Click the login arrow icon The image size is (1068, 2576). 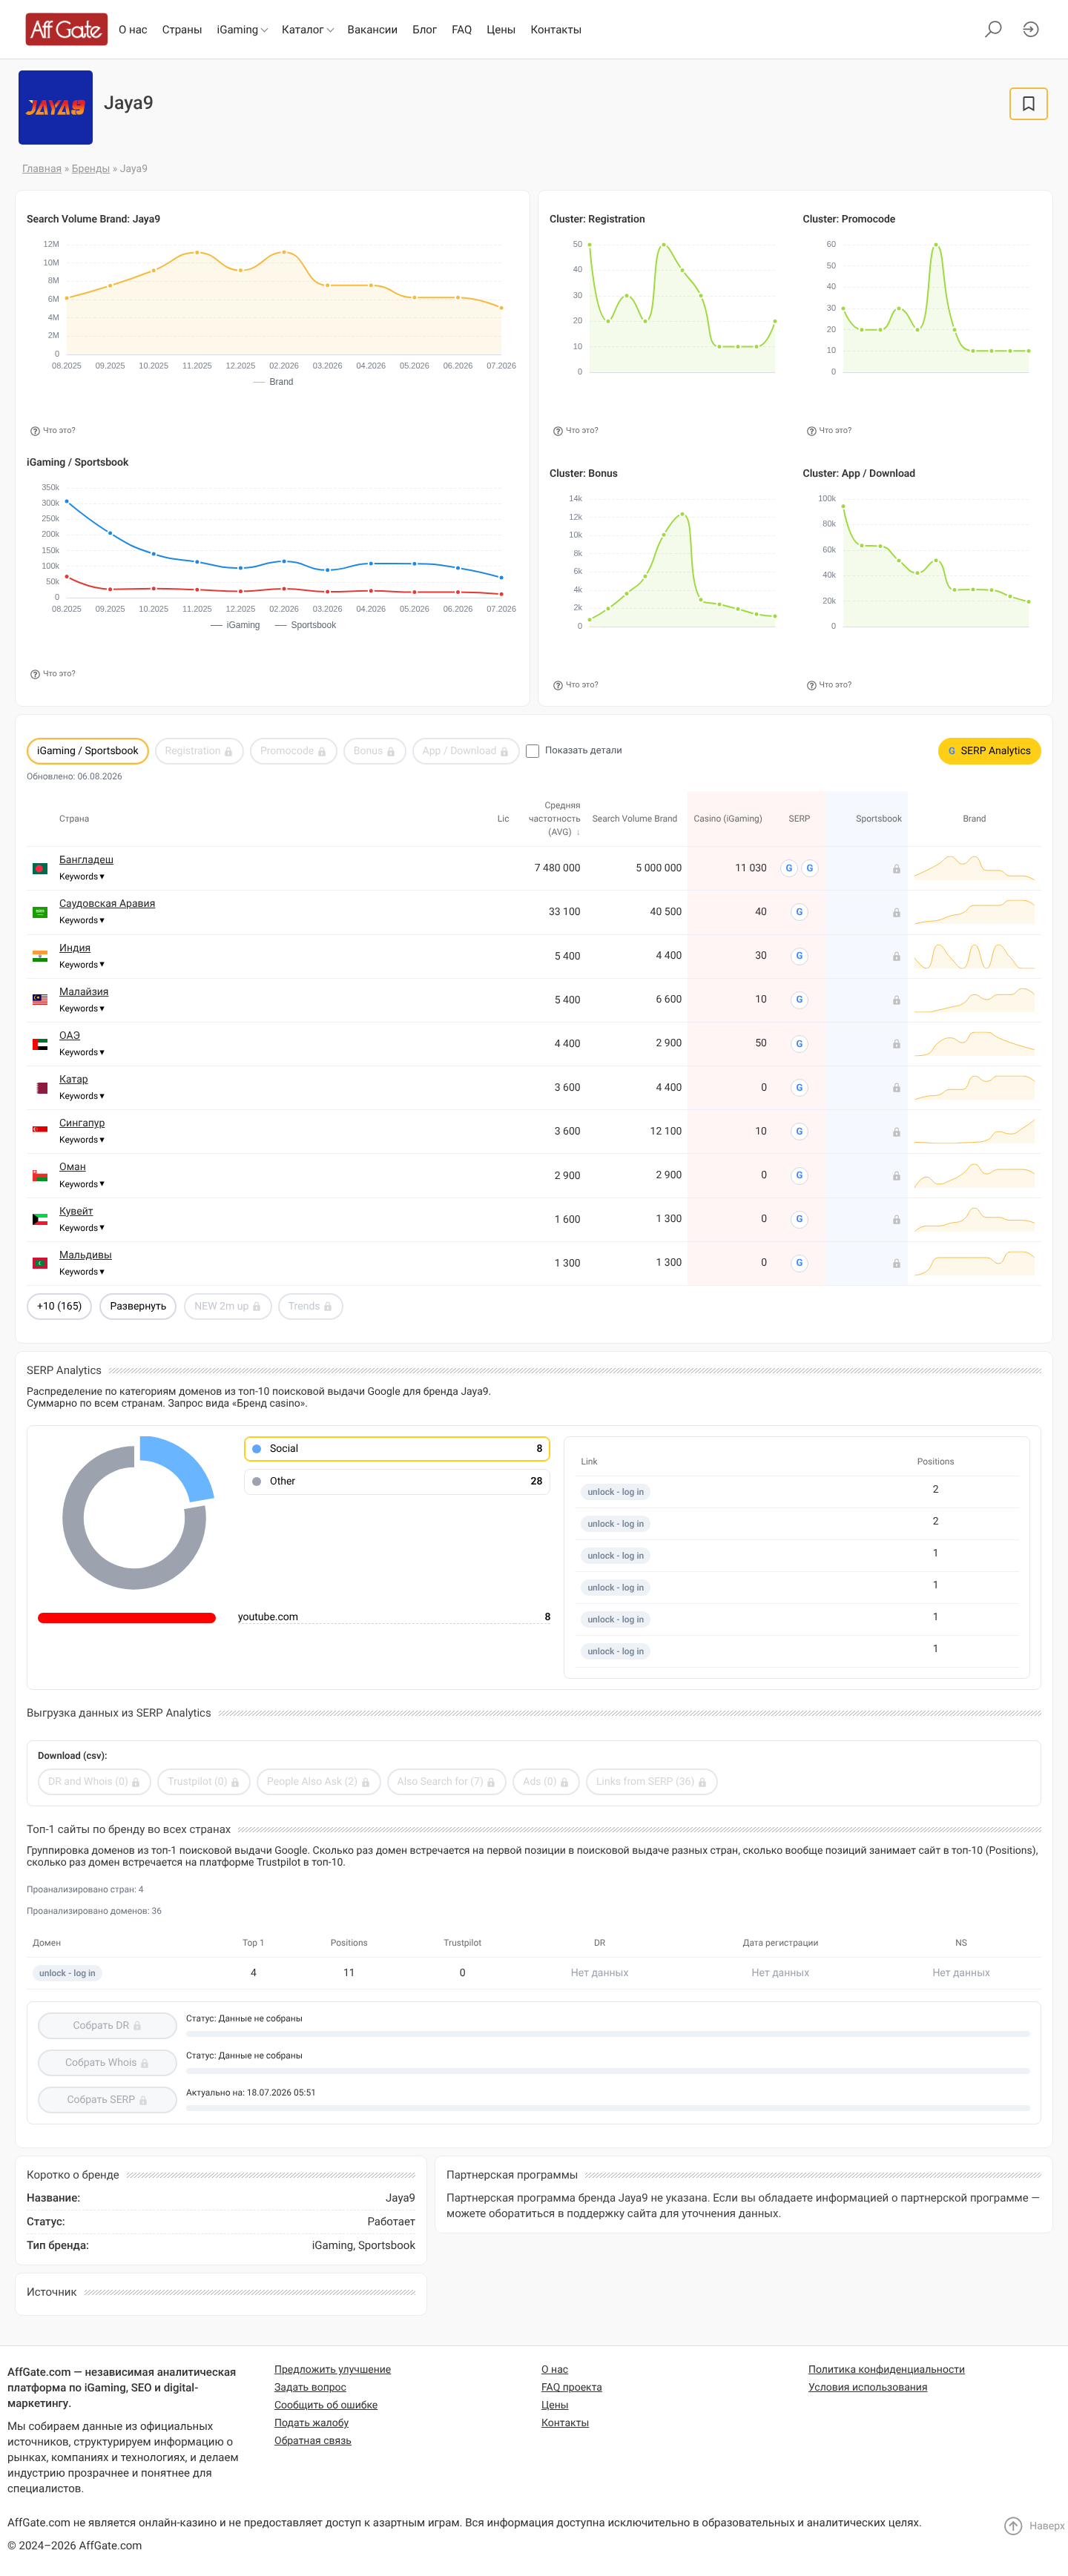coord(1030,29)
